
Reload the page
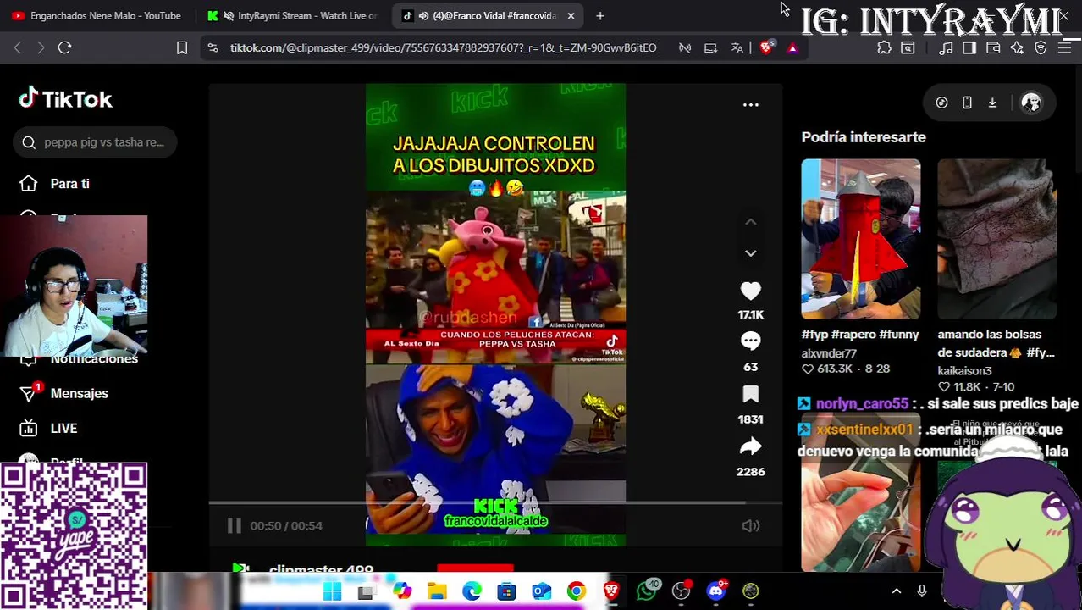[x=64, y=47]
